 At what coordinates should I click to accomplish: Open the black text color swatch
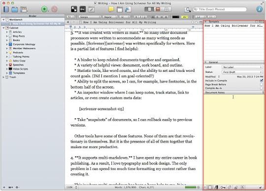click(x=175, y=17)
